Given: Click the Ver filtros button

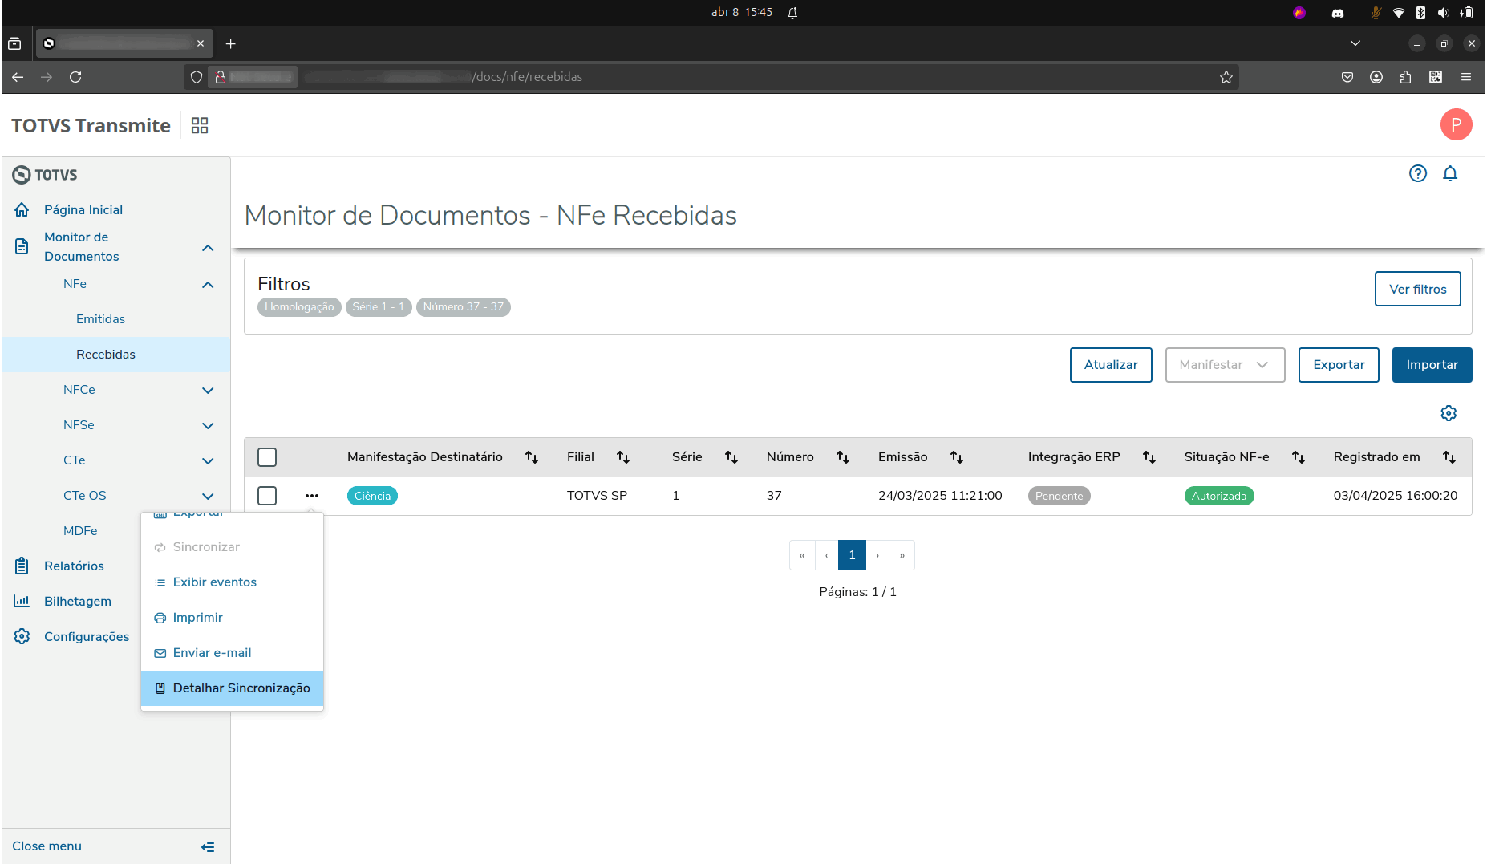Looking at the screenshot, I should [1417, 289].
